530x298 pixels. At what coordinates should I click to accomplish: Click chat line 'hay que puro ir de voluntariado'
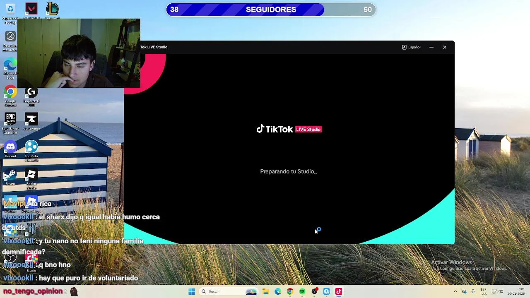click(88, 278)
